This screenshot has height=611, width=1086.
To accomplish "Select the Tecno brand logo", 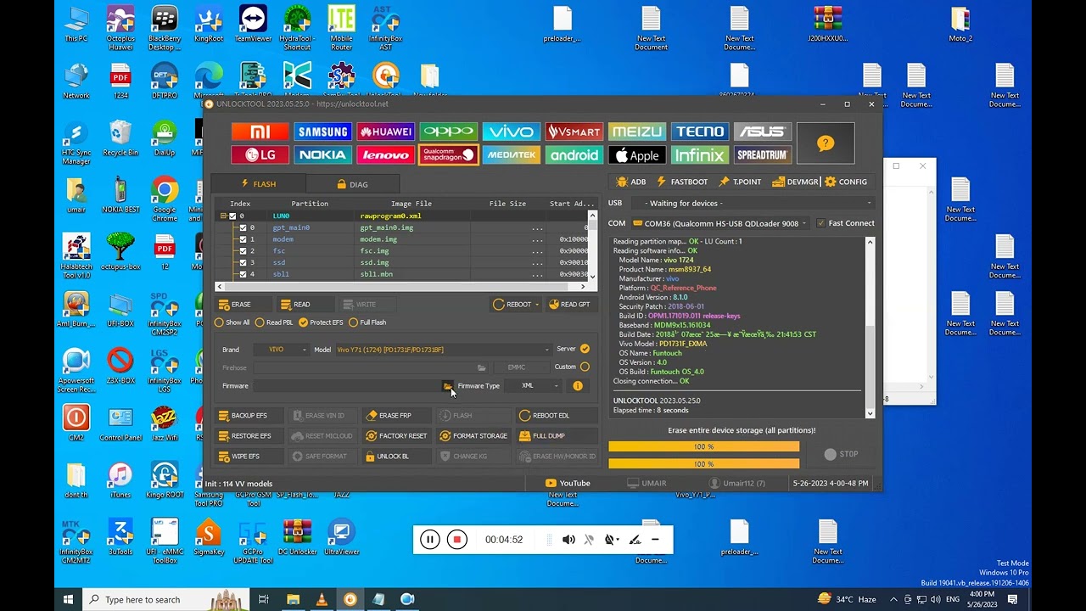I will point(700,132).
